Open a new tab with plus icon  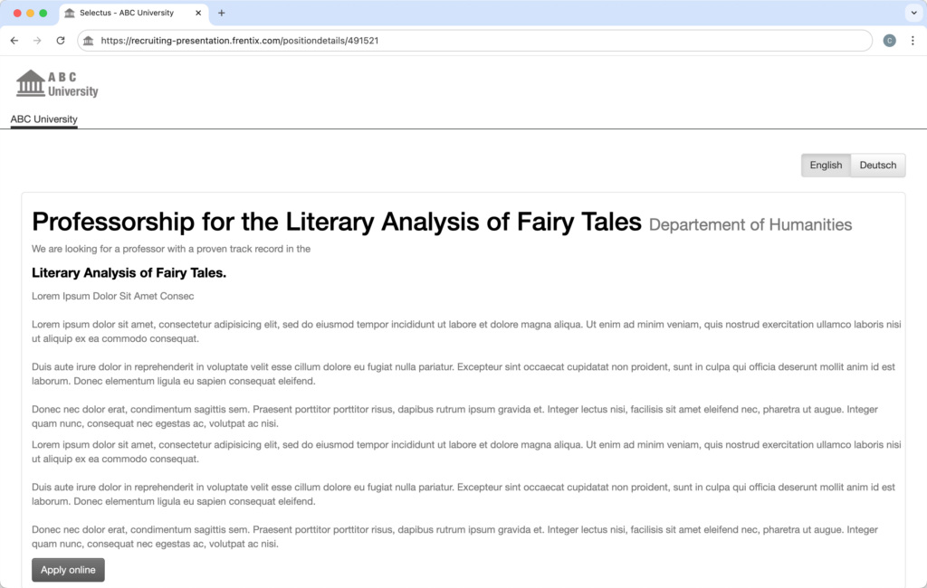221,13
